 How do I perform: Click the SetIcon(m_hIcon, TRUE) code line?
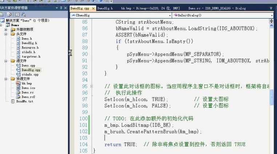point(136,99)
